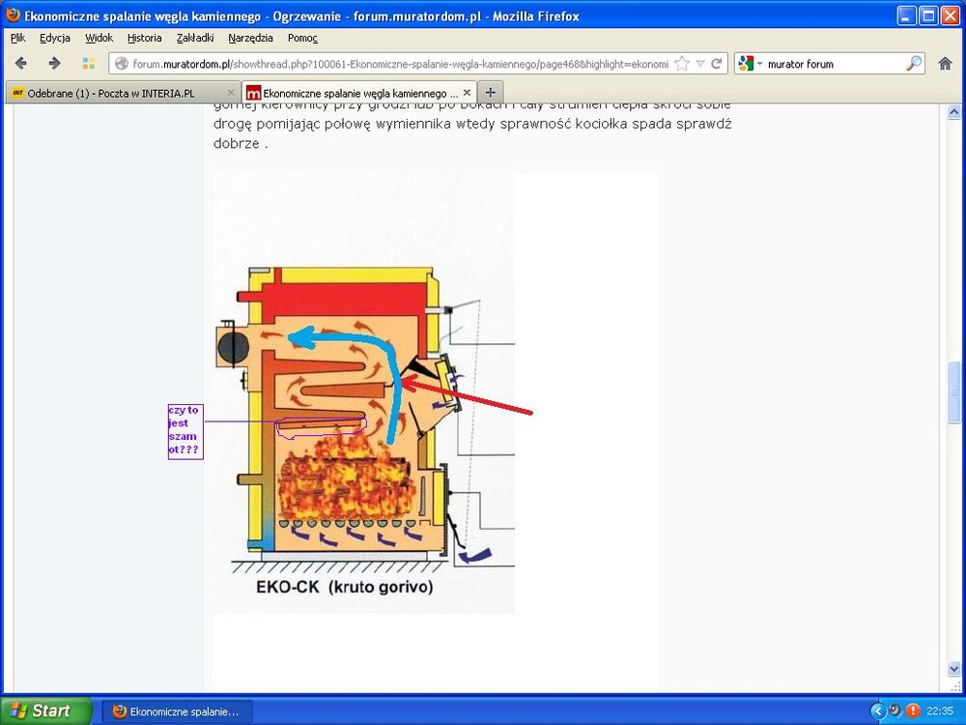Open the URL history dropdown arrow
The image size is (966, 725).
click(x=700, y=64)
